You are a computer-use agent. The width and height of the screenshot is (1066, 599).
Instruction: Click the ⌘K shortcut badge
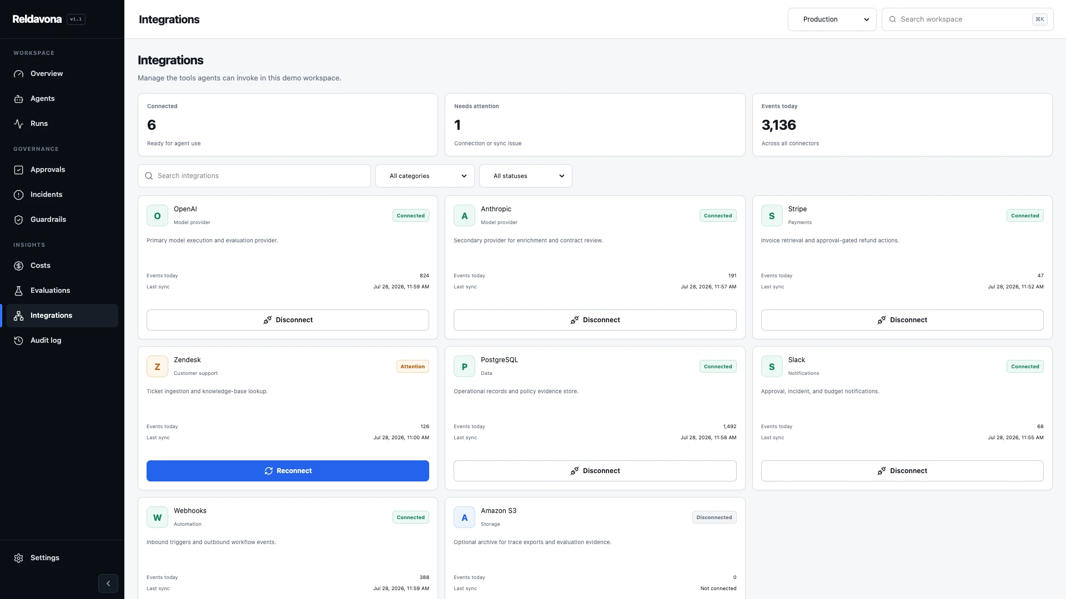click(x=1039, y=19)
